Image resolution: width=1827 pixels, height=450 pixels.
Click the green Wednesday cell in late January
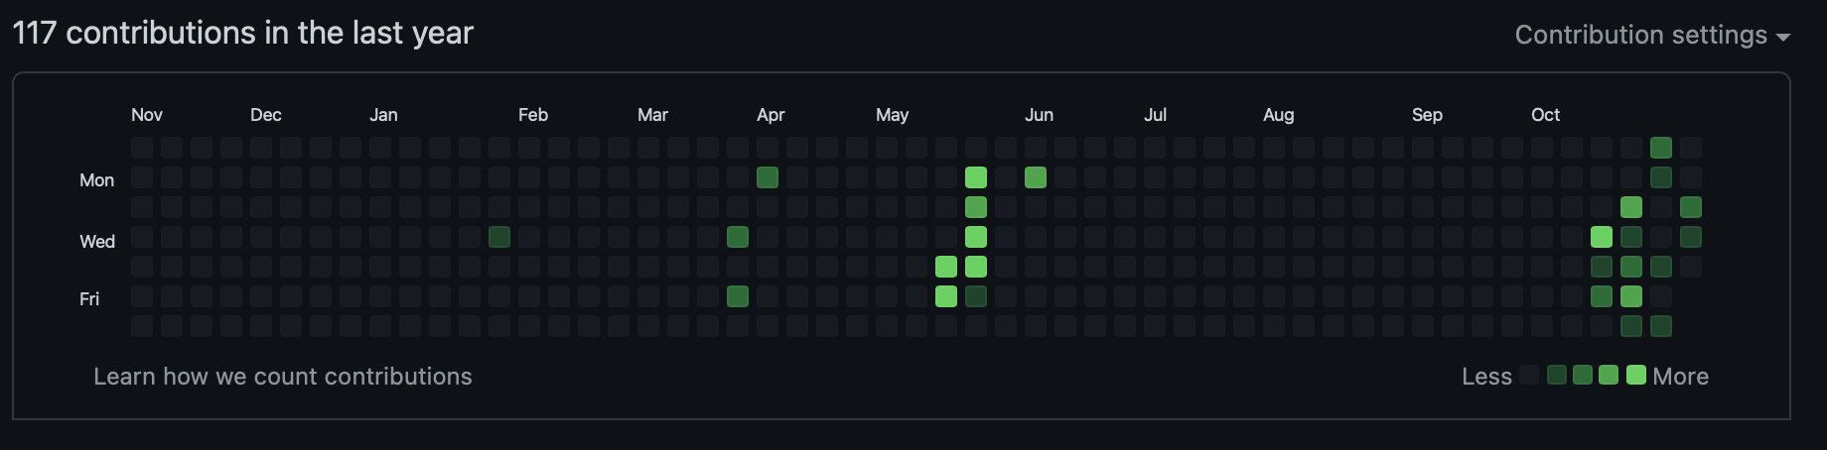click(499, 237)
